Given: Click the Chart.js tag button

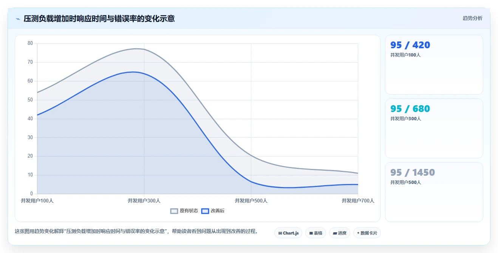Looking at the screenshot, I should click(288, 233).
